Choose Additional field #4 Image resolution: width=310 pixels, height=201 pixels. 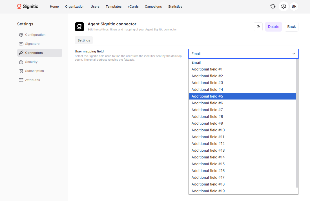pos(242,89)
